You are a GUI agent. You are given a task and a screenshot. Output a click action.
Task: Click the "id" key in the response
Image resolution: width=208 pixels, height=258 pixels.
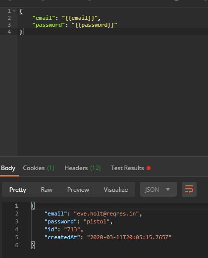[x=51, y=229]
